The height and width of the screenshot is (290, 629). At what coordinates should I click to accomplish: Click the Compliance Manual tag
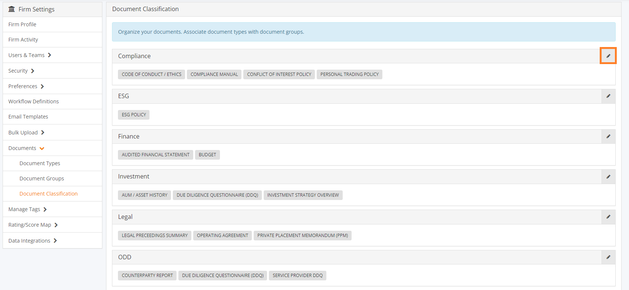tap(214, 74)
